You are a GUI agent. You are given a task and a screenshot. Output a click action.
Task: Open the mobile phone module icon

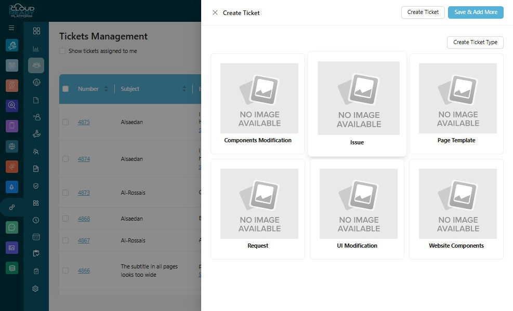tap(12, 126)
